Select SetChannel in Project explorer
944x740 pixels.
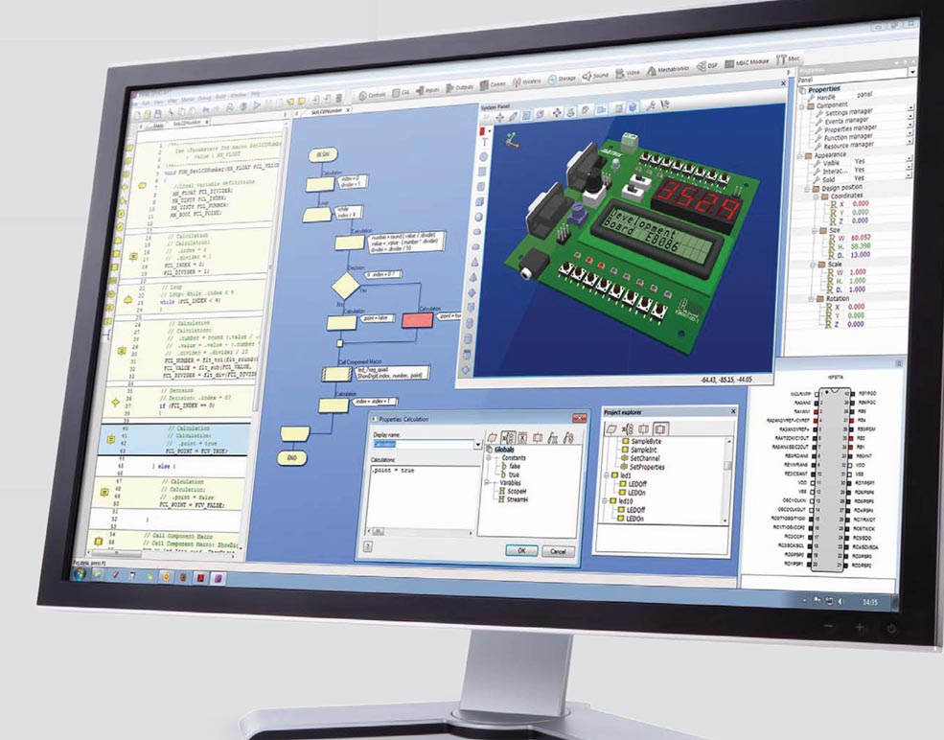point(639,458)
